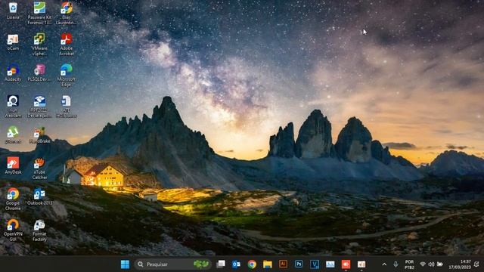484x272 pixels.
Task: Open the Format Factory desktop icon
Action: (x=39, y=230)
